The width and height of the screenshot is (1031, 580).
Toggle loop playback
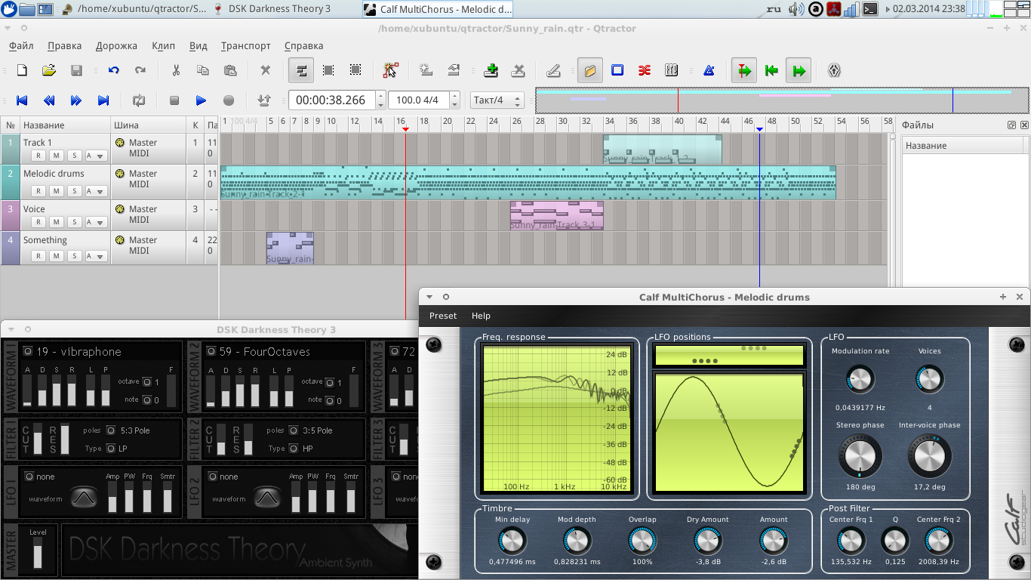tap(138, 100)
